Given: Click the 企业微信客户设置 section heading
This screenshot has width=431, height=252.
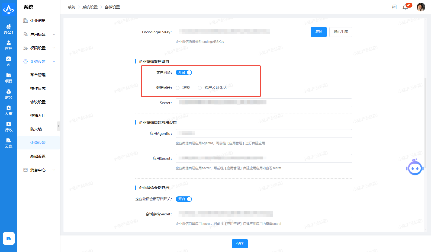Looking at the screenshot, I should click(154, 61).
